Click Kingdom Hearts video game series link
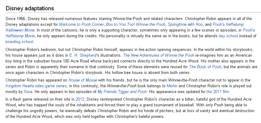The image size is (261, 123). click(36, 86)
